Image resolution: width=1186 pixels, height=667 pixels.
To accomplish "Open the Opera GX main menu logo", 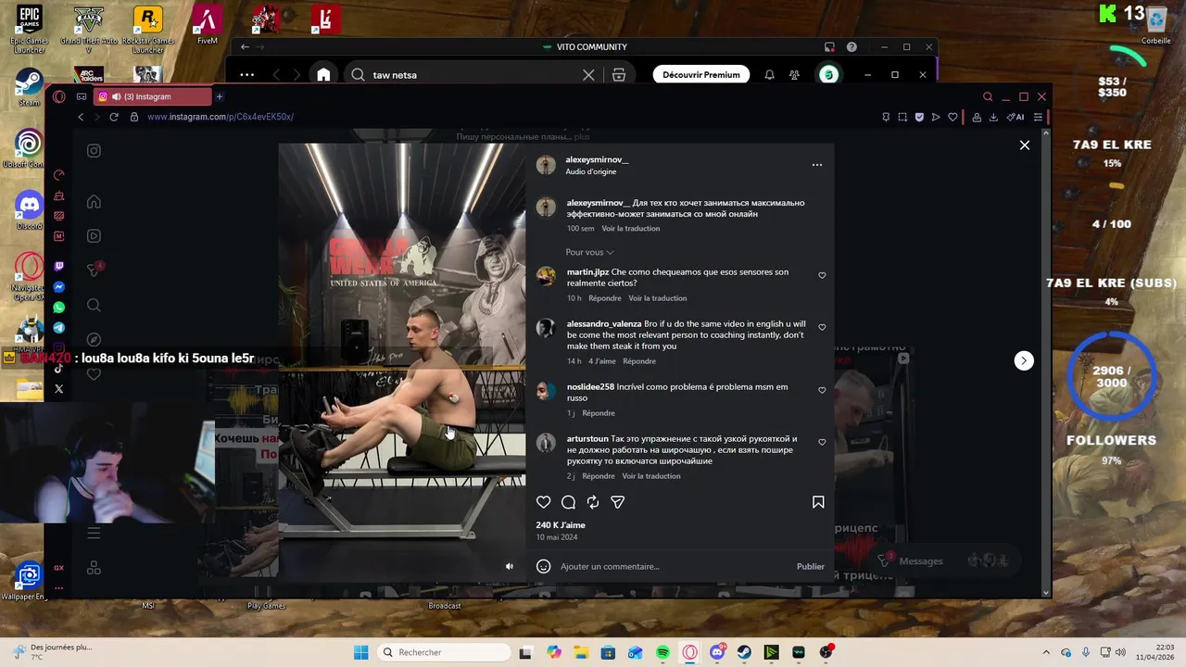I will click(x=59, y=96).
